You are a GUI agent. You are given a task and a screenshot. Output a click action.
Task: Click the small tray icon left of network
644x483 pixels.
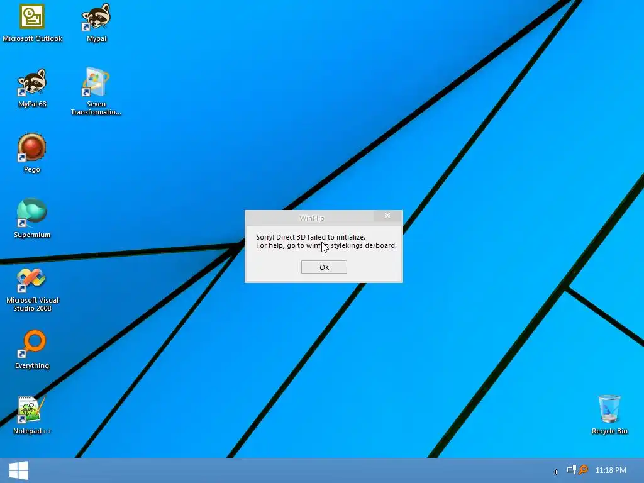[556, 472]
